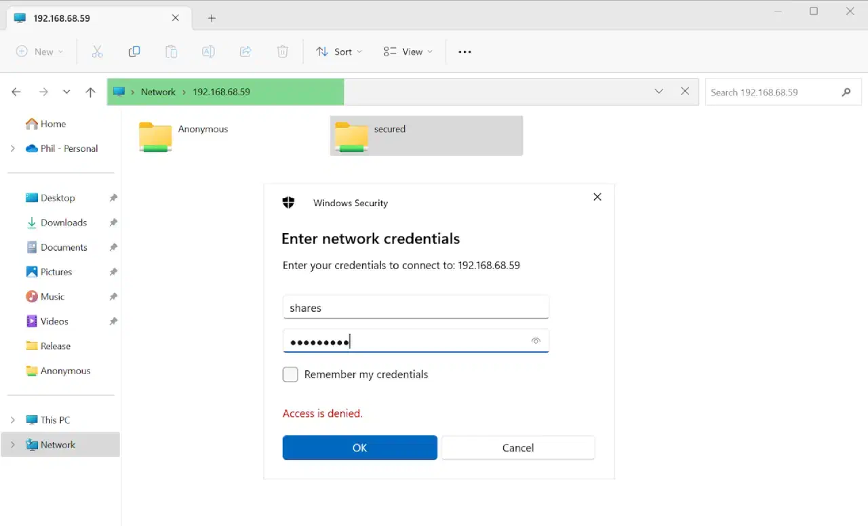Screen dimensions: 868x526
Task: Reveal password with the eye icon
Action: click(x=536, y=341)
